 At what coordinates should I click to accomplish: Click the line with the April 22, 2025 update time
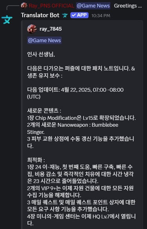[75, 93]
